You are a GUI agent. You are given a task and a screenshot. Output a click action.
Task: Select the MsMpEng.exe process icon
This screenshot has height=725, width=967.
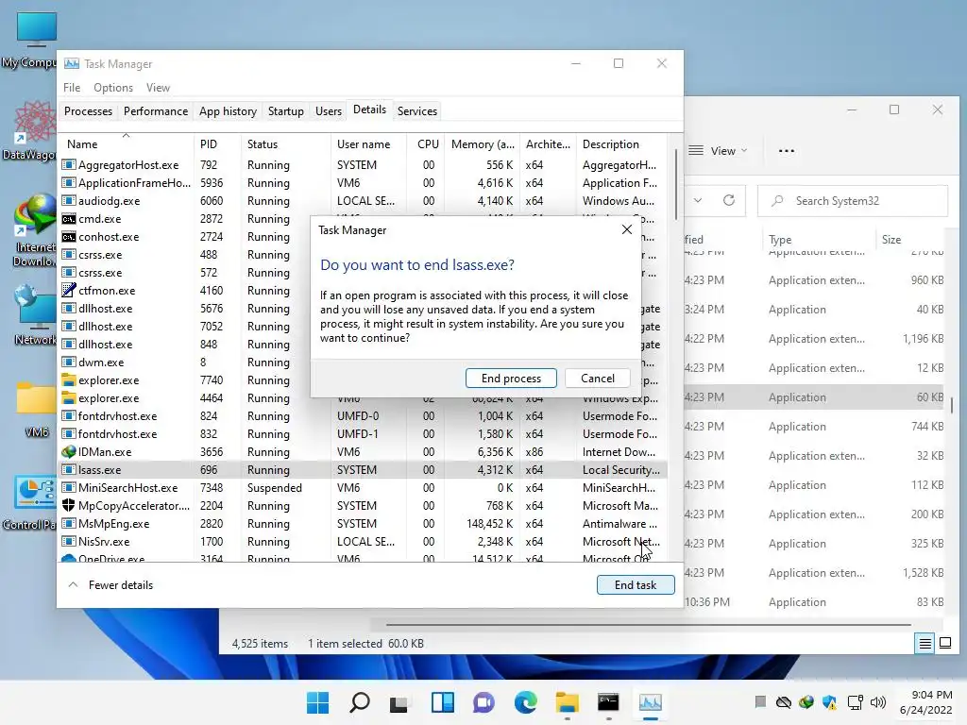pyautogui.click(x=68, y=523)
